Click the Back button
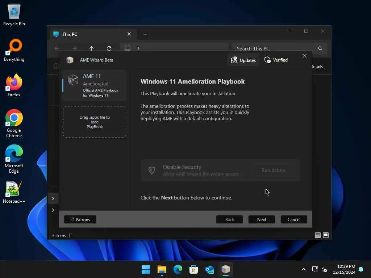This screenshot has height=278, width=371. (x=229, y=220)
